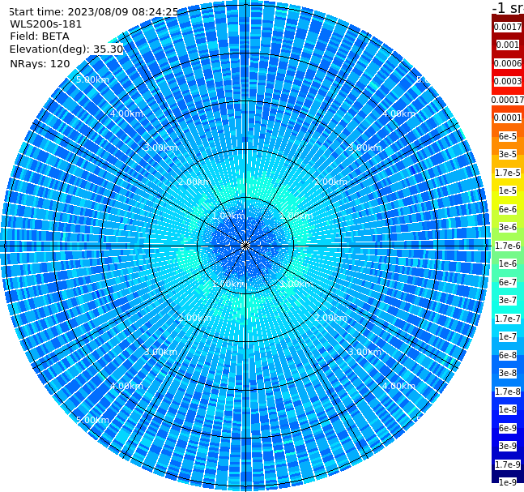
Task: Select the lower-left 4.00km range label
Action: pos(126,386)
